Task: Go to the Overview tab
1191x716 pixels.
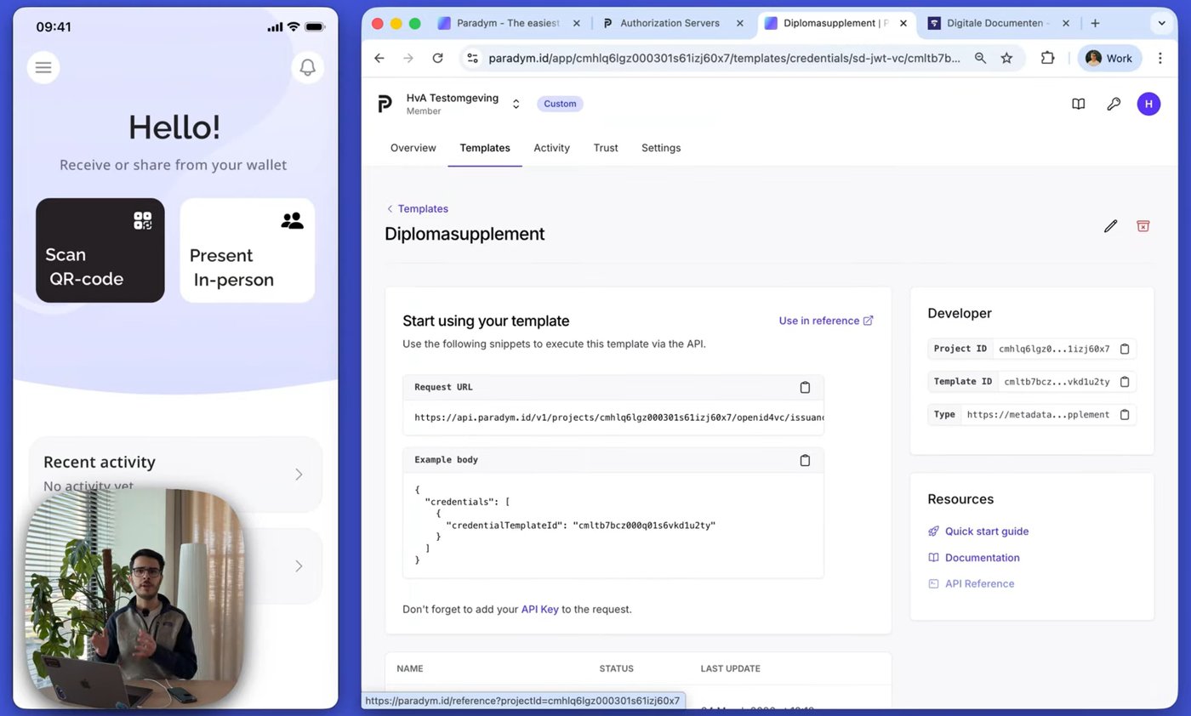Action: [x=413, y=148]
